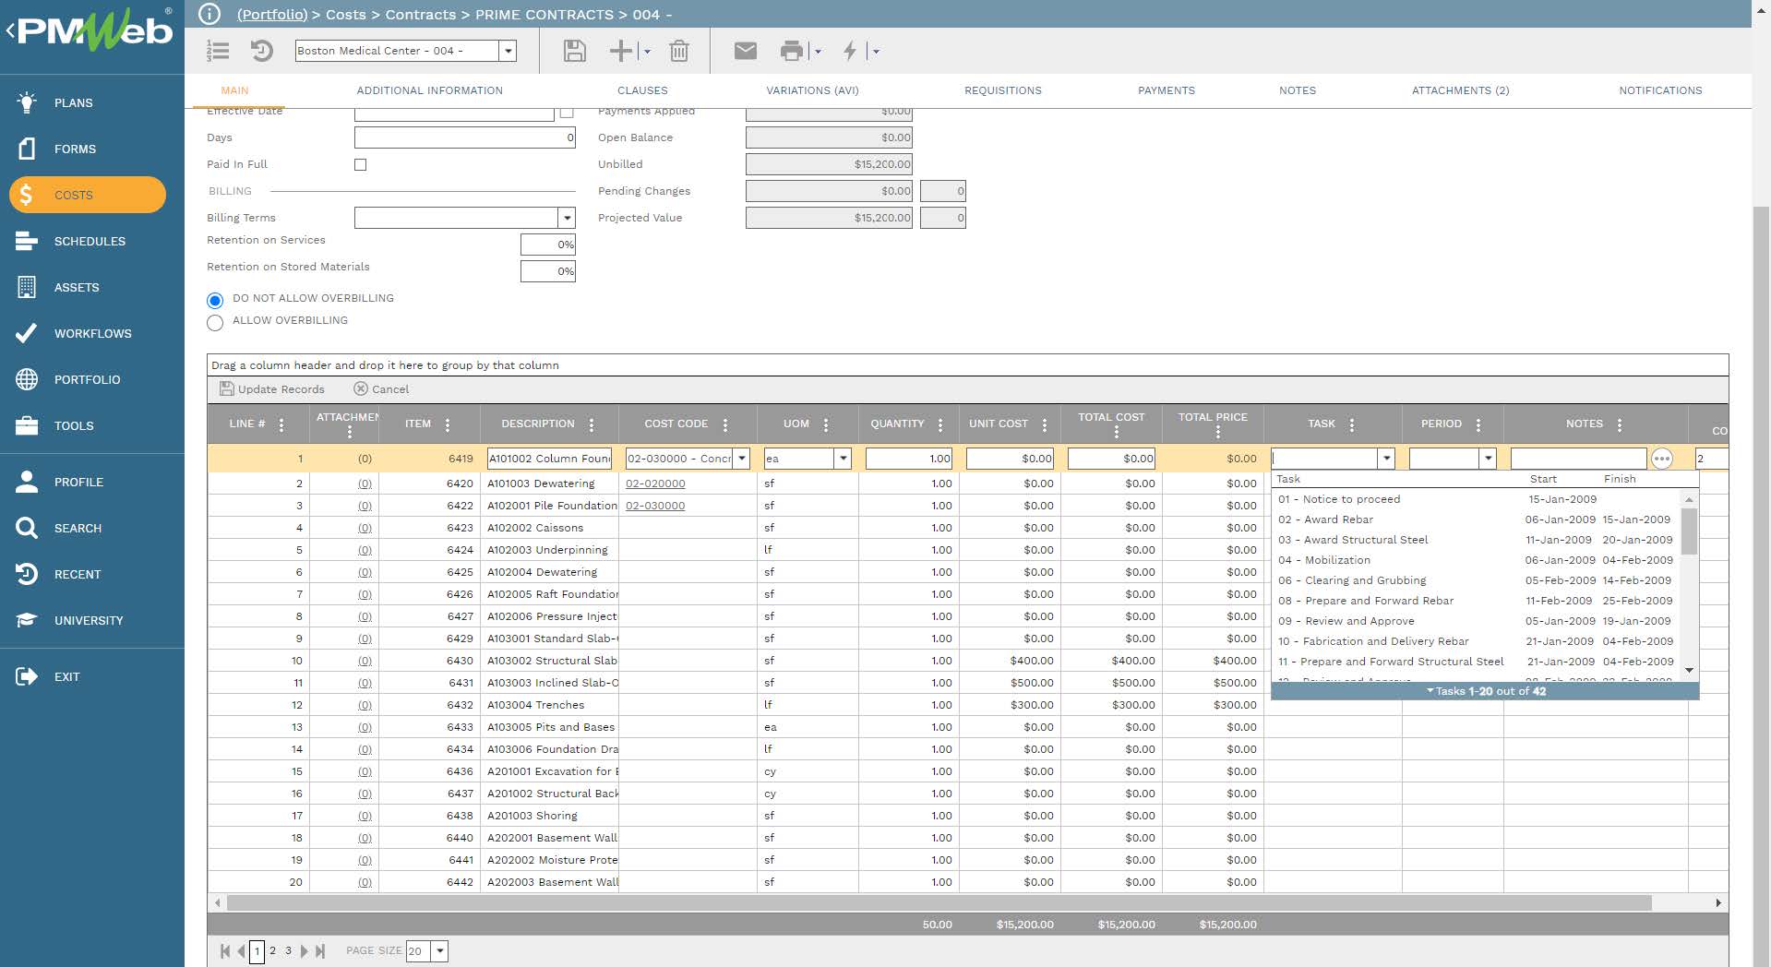Image resolution: width=1771 pixels, height=967 pixels.
Task: Expand Page Size dropdown
Action: [439, 951]
